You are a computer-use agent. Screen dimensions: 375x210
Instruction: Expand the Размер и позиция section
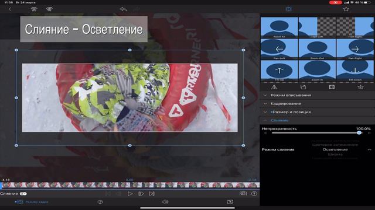coord(317,112)
